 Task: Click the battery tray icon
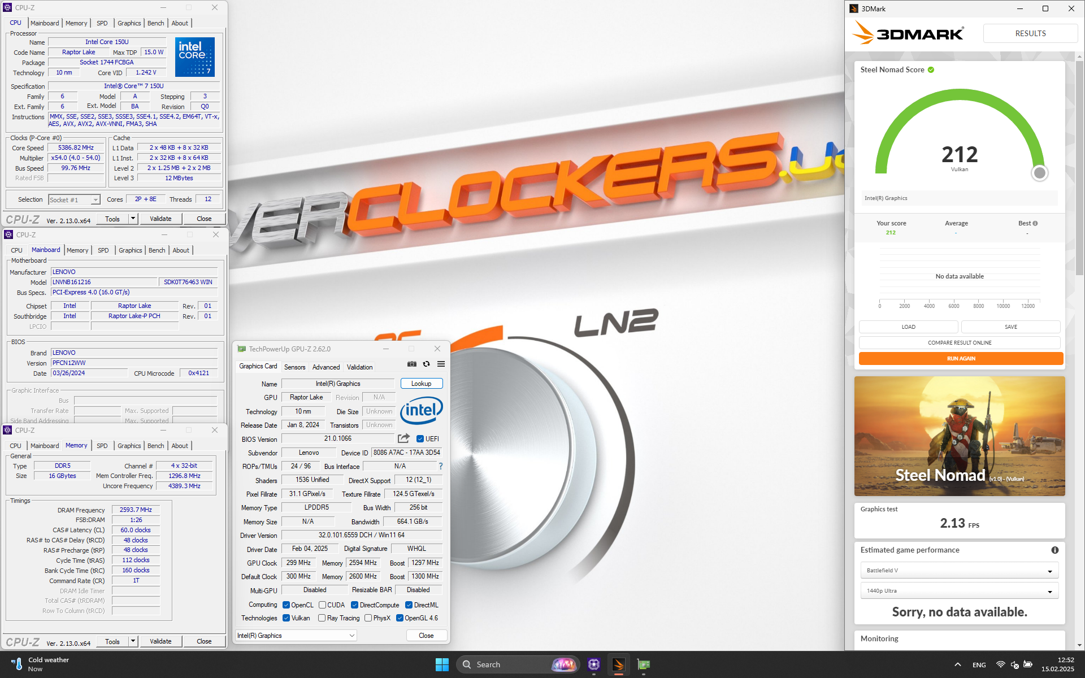point(1028,664)
